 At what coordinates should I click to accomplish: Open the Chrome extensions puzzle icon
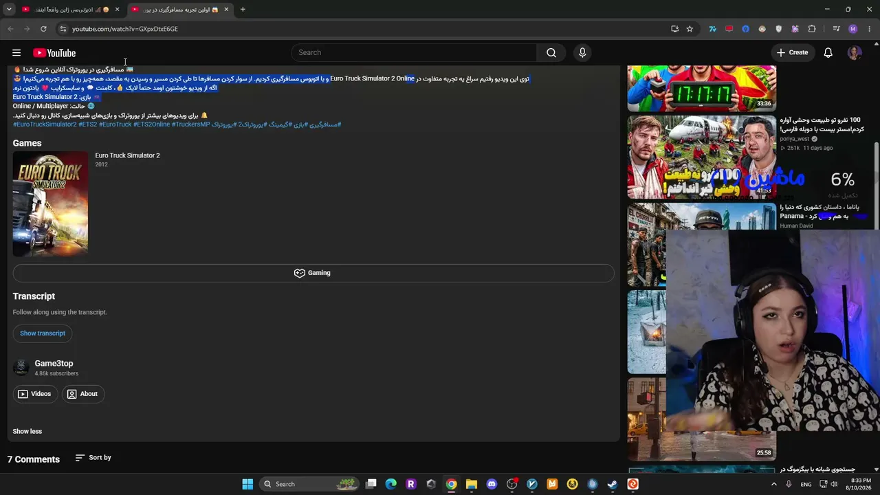[812, 29]
